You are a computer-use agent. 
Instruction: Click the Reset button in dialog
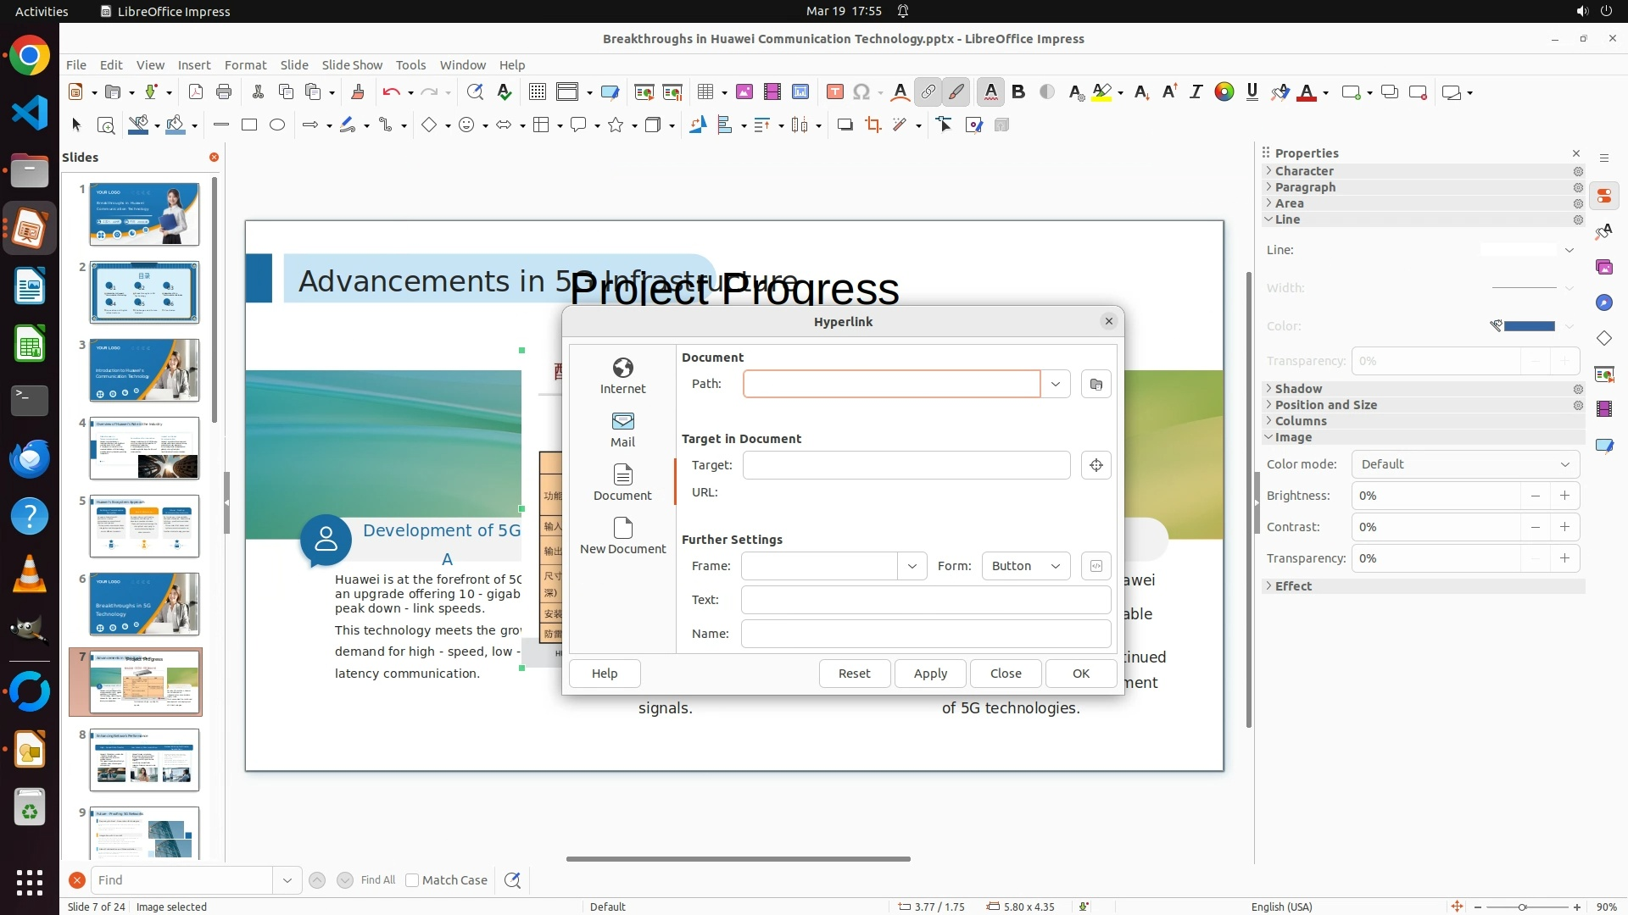coord(854,674)
